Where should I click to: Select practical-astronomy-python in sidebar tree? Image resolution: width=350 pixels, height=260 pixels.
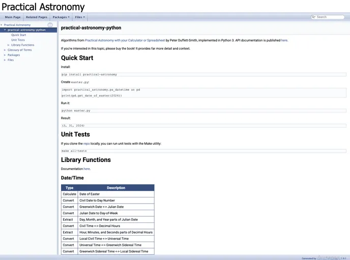click(26, 30)
